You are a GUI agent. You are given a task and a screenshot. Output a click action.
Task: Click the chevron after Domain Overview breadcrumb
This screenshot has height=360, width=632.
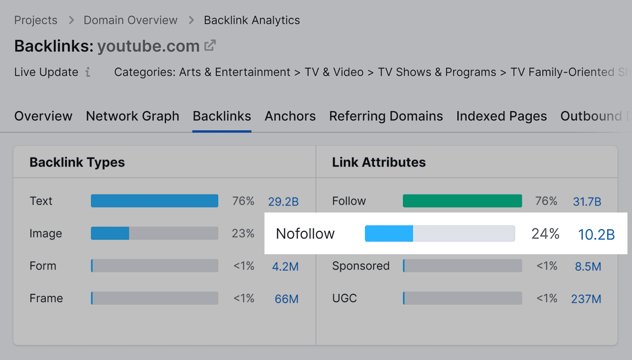coord(191,20)
